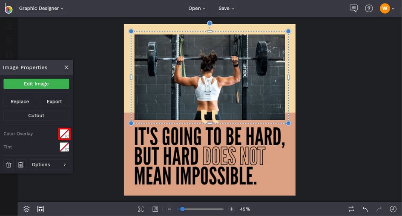
Task: Click the bottom-right corner resize handle
Action: (288, 123)
